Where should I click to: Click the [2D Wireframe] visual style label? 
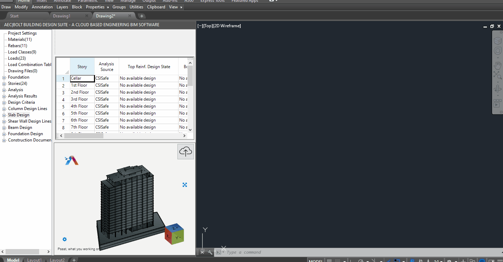[227, 26]
